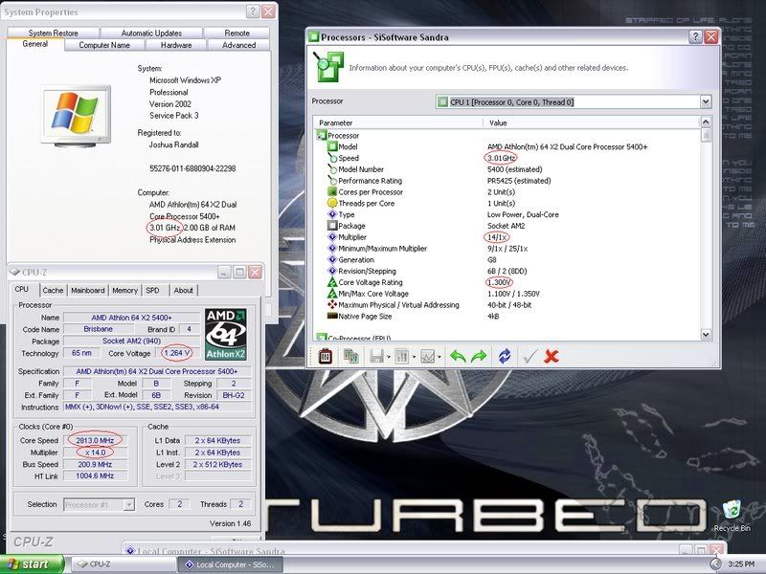Open the bar chart icon's dropdown arrow
This screenshot has width=766, height=574.
coord(414,357)
